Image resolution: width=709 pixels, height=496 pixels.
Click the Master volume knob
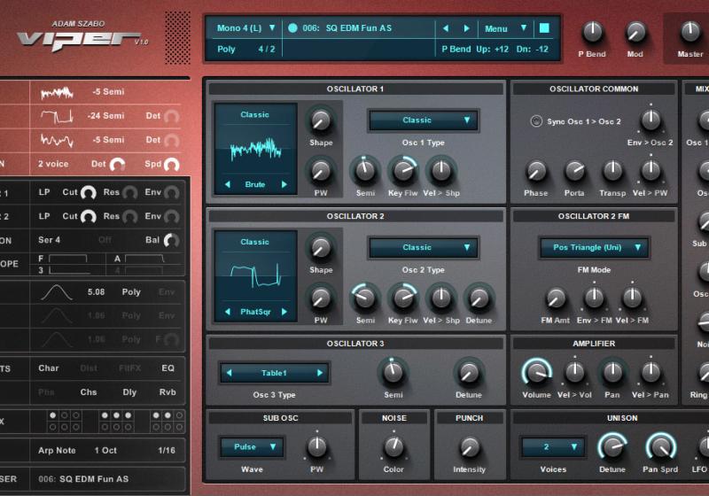coord(690,33)
